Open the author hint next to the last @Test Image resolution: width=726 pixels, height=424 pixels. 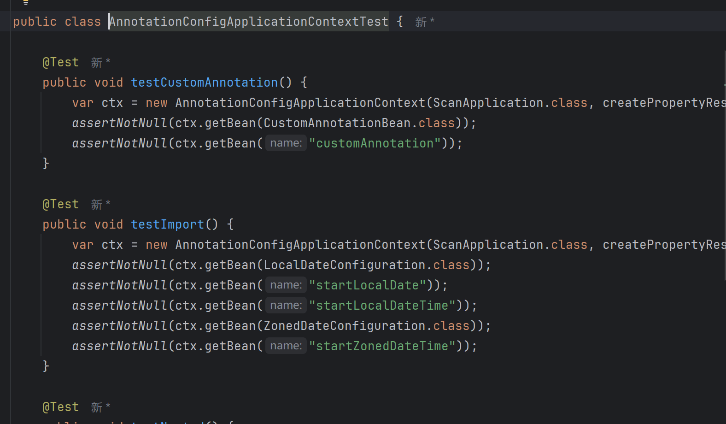(100, 407)
